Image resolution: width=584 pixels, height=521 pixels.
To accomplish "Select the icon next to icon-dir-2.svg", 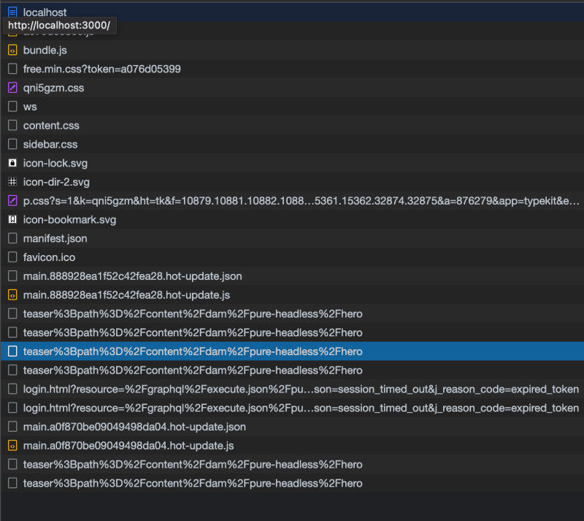I will [12, 182].
